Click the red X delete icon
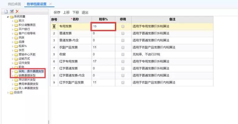 click(17, 12)
